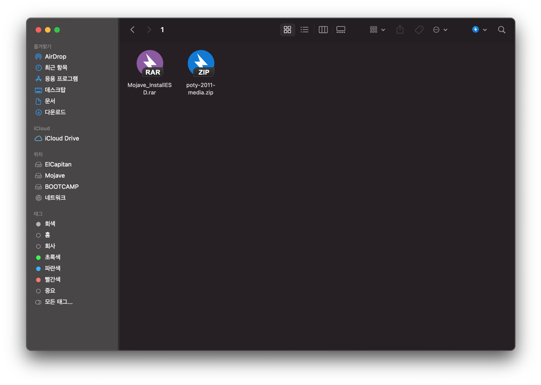Viewport: 541px width, 385px height.
Task: Zoom the Finder window with green button
Action: [57, 30]
